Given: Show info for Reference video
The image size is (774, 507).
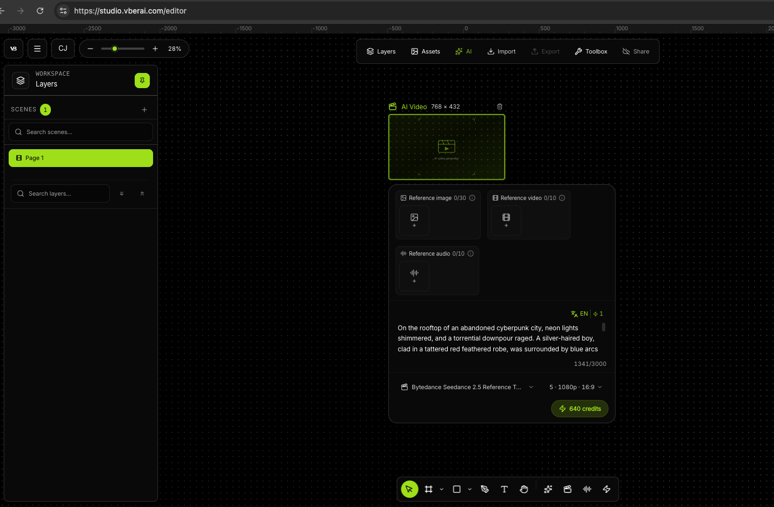Looking at the screenshot, I should [x=562, y=198].
